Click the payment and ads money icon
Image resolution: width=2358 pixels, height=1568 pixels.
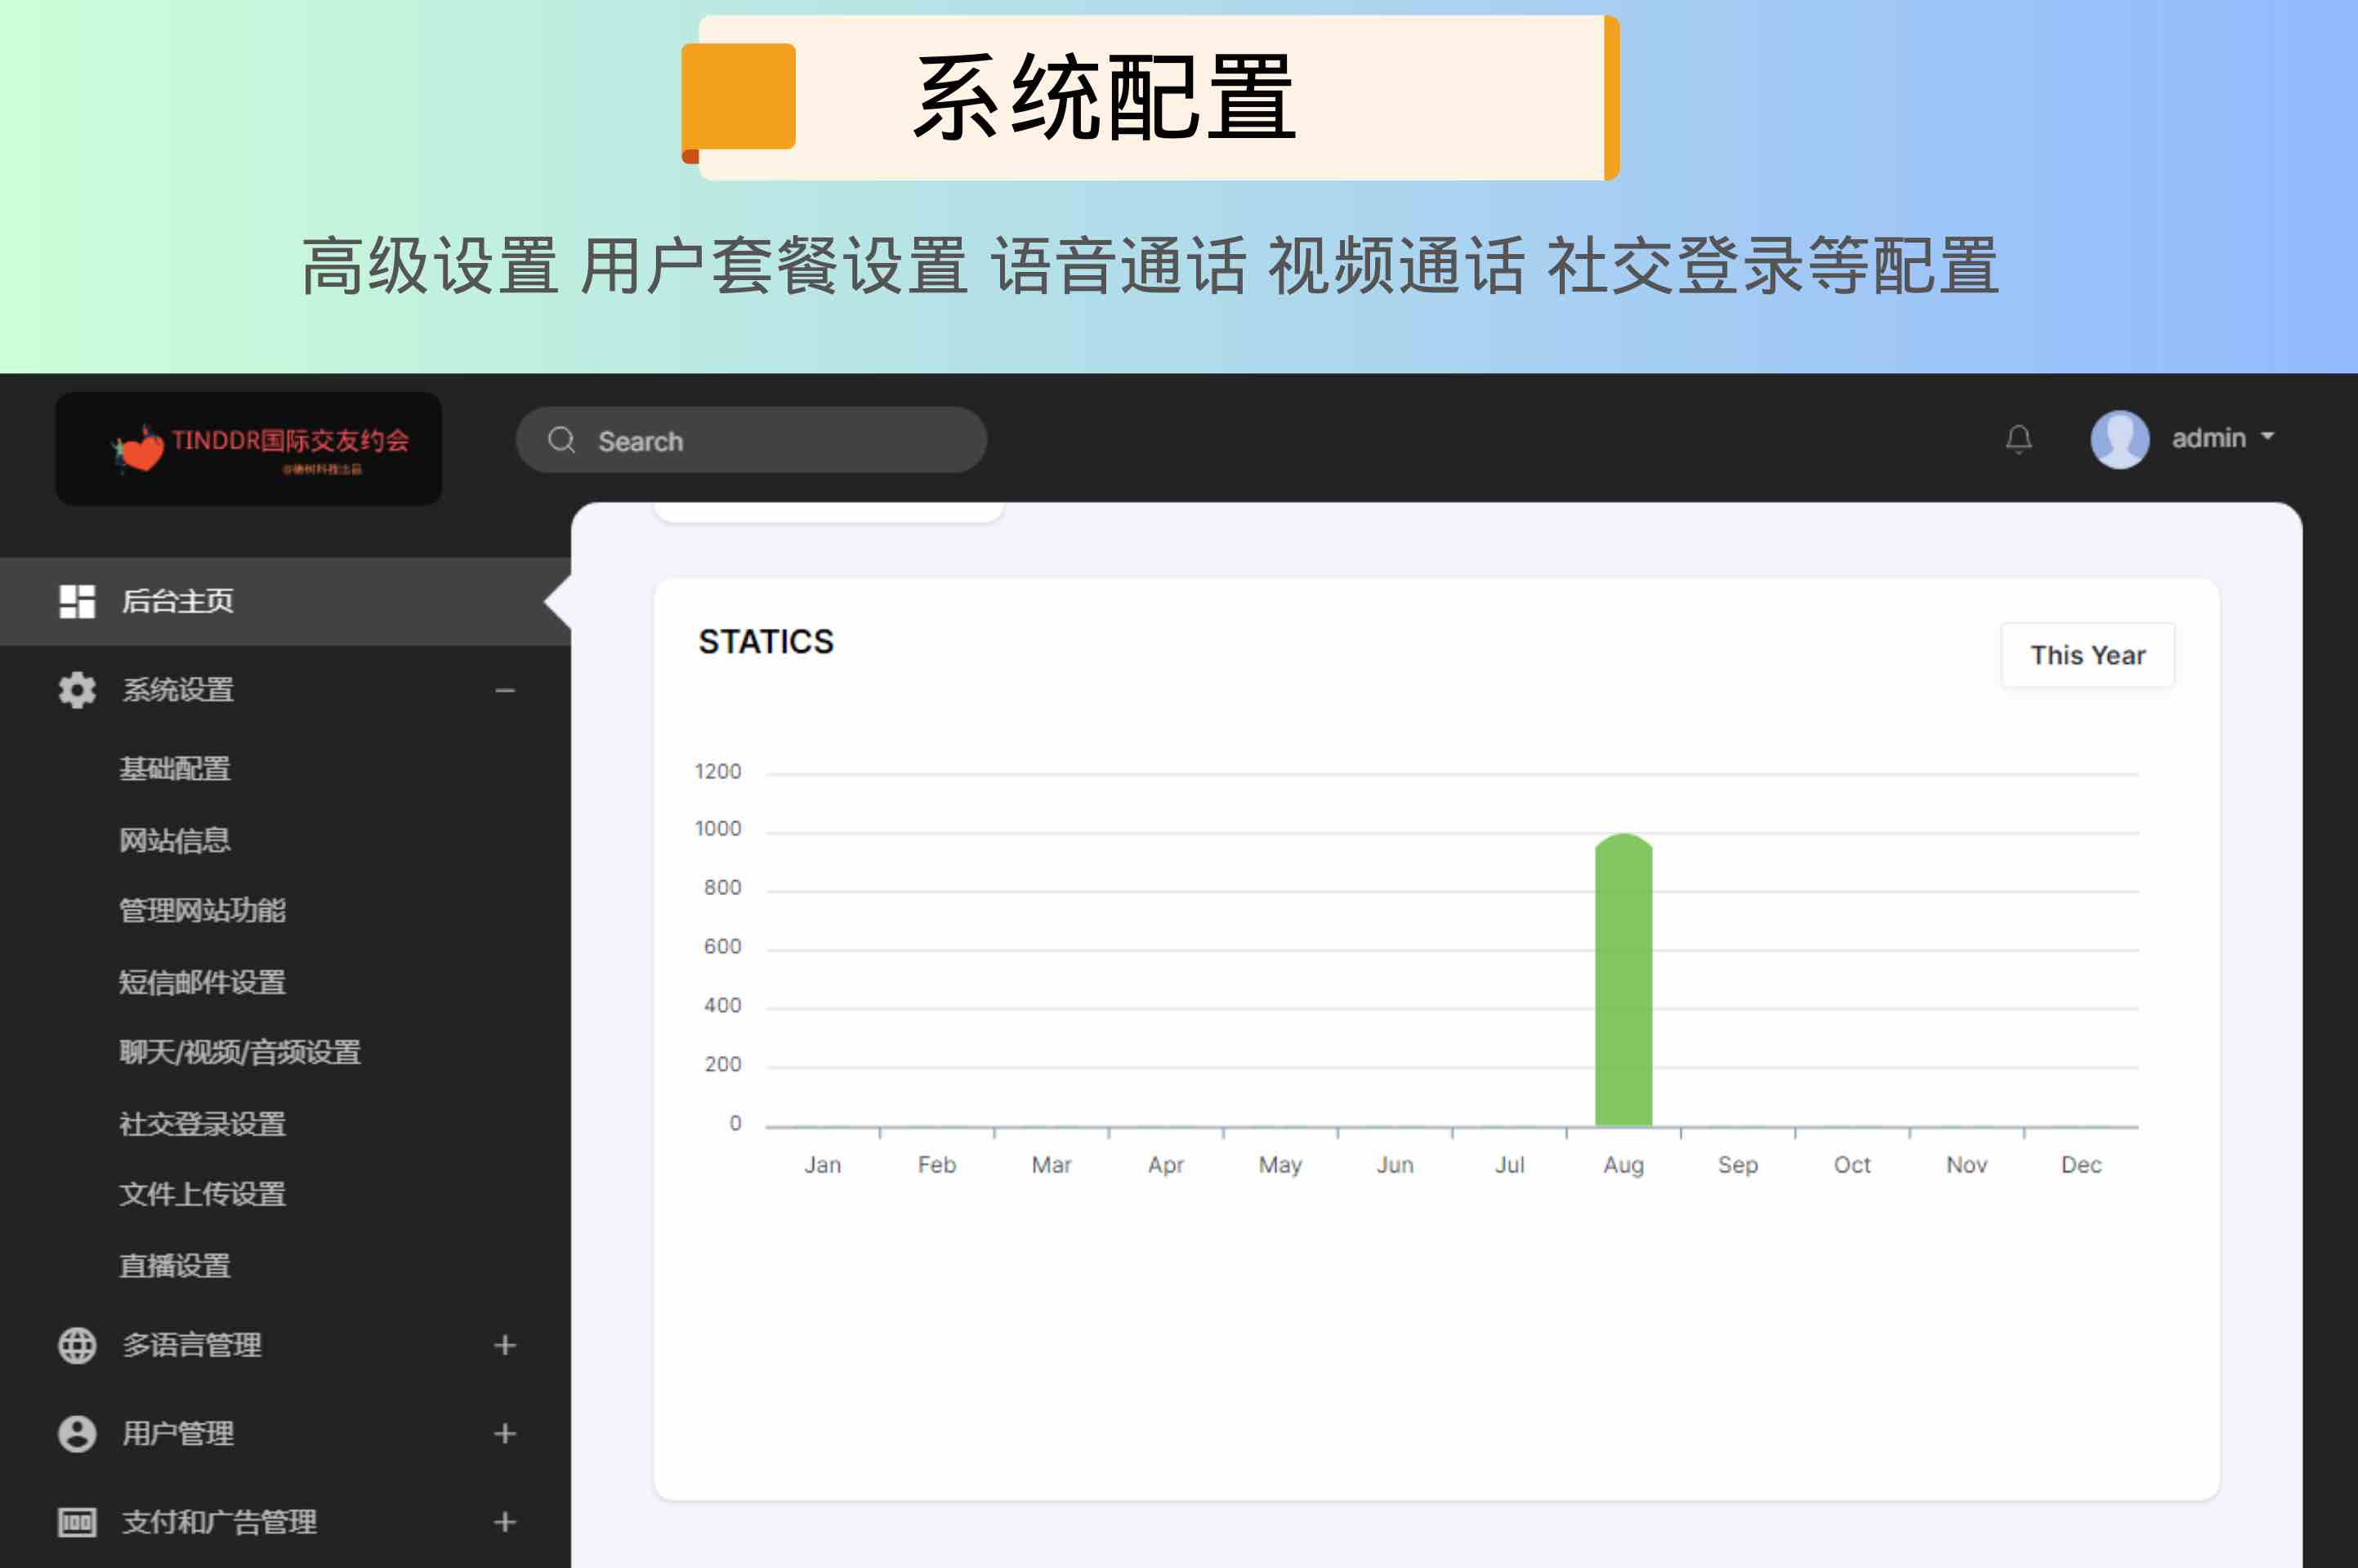tap(77, 1522)
